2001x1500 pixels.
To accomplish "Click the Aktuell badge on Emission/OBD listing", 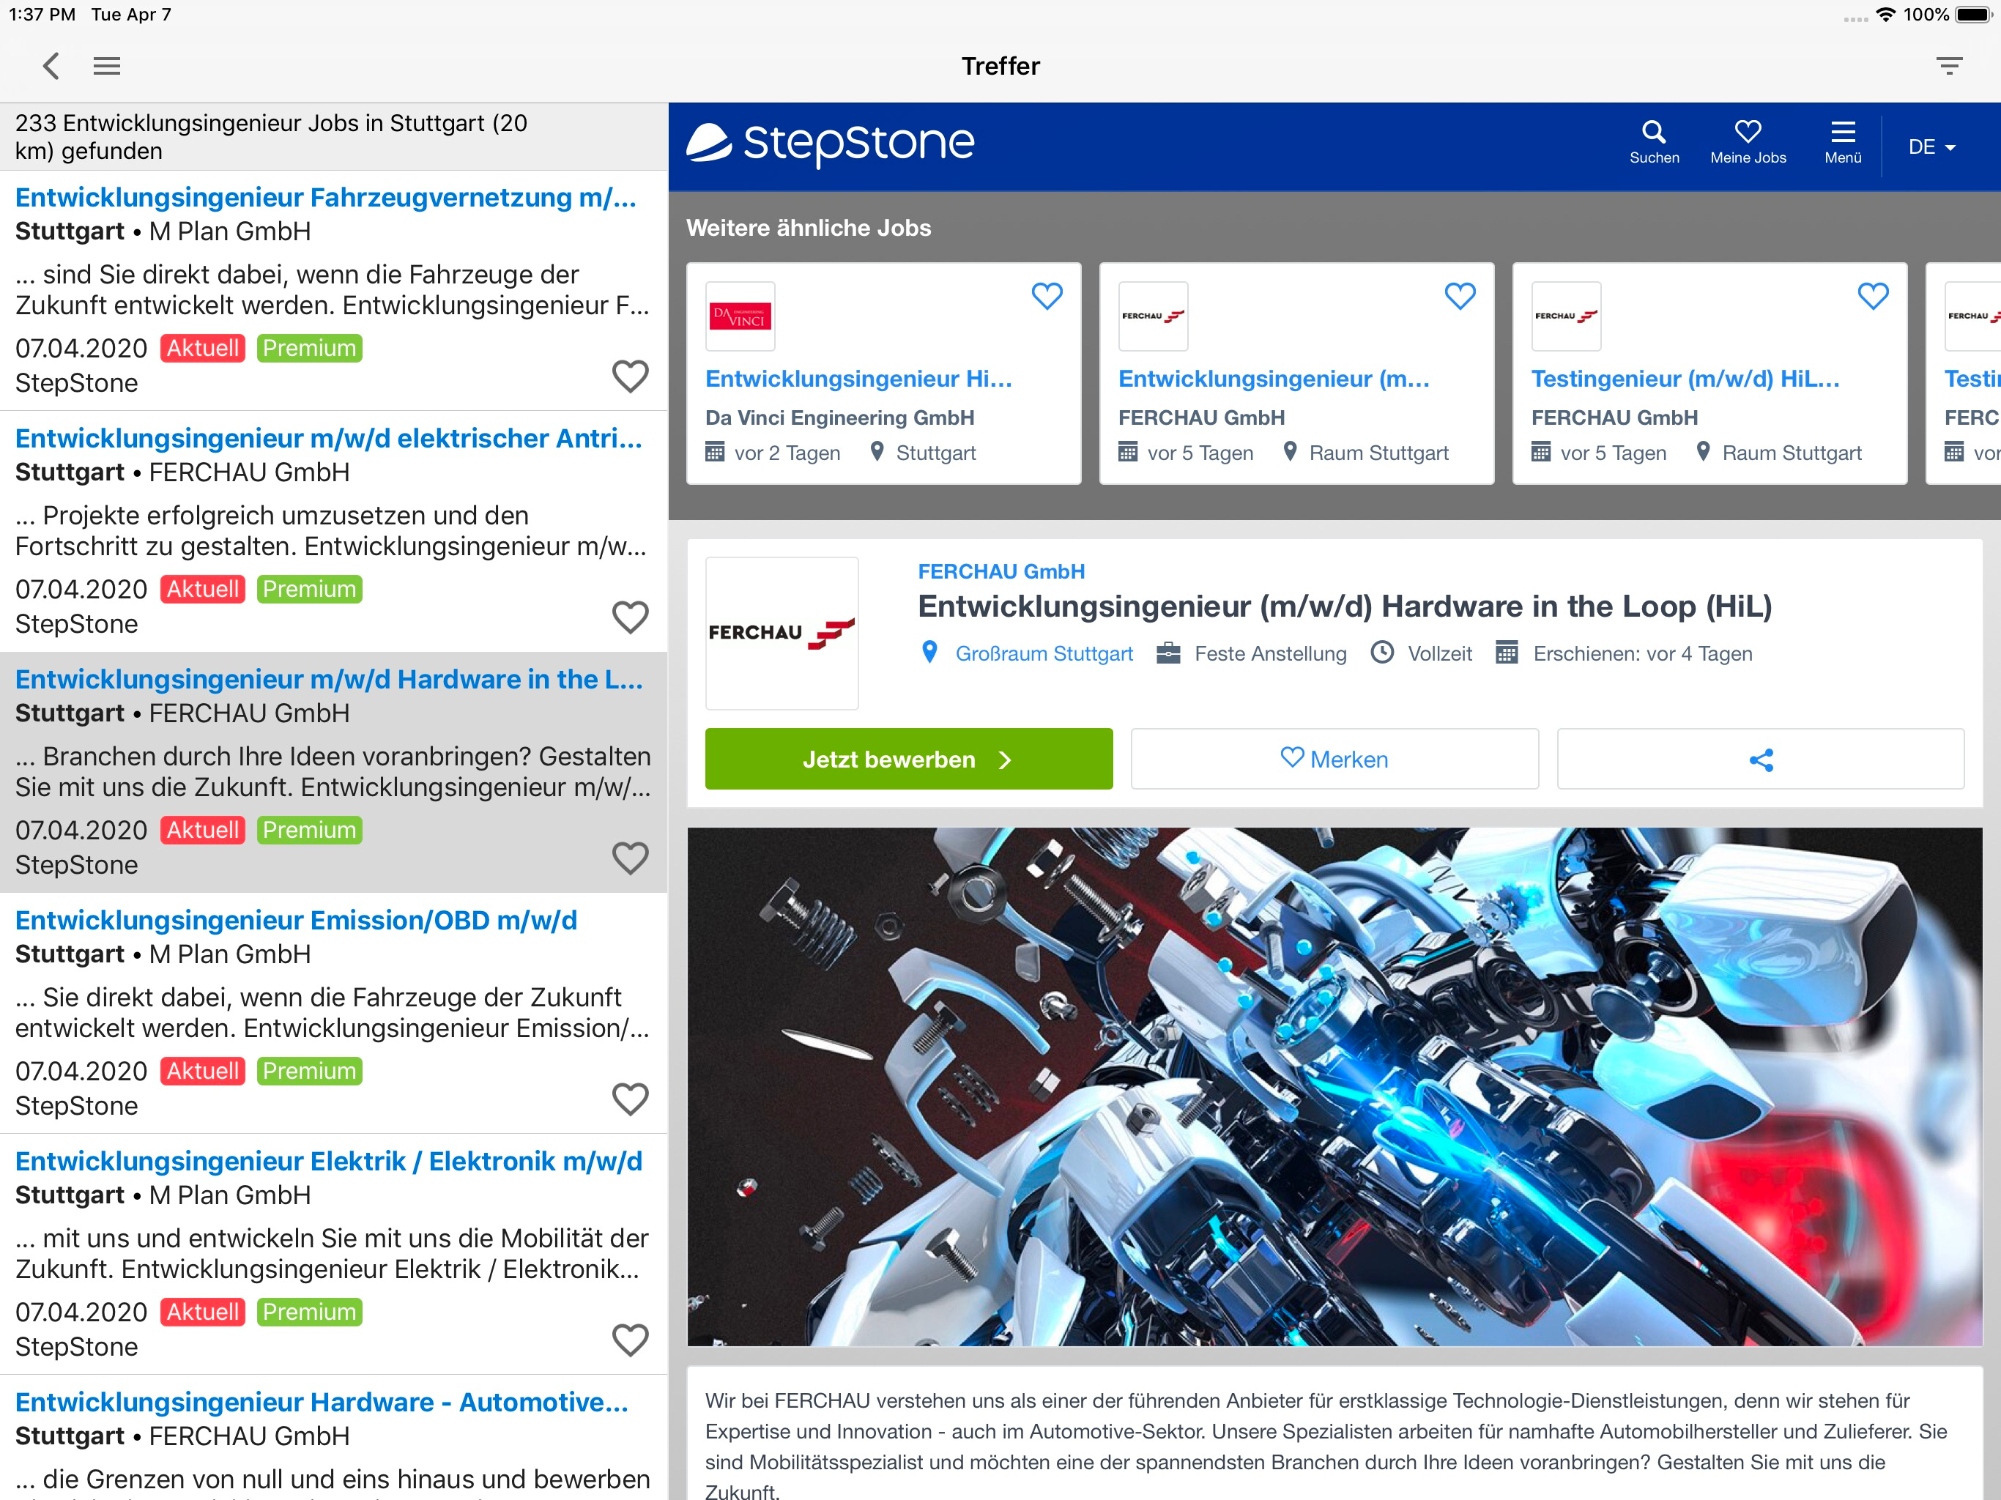I will pyautogui.click(x=203, y=1072).
